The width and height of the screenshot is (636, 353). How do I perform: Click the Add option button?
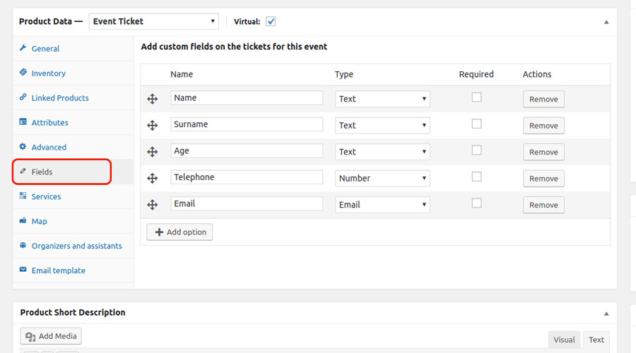[179, 232]
